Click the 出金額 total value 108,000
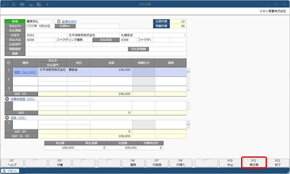The image size is (290, 174). tap(123, 148)
